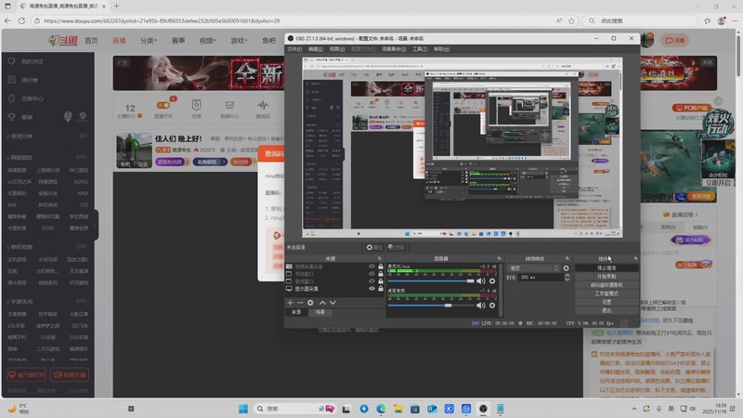Viewport: 743px width, 418px height.
Task: Click the 数据中心 icon on Douyu
Action: [229, 105]
